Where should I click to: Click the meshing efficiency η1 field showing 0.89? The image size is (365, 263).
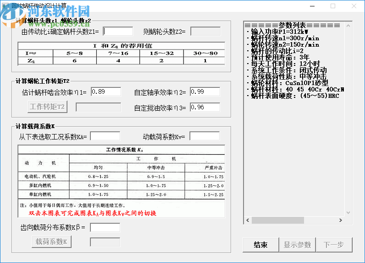click(x=106, y=91)
